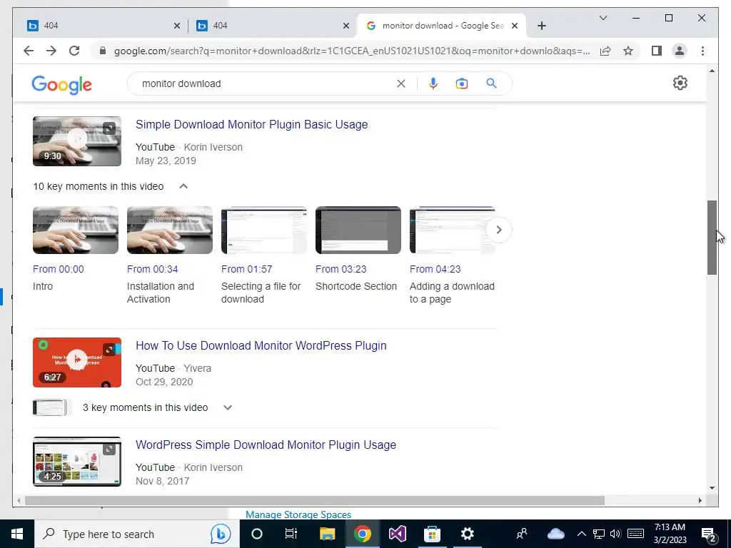This screenshot has height=548, width=731.
Task: Open Simple Download Monitor Plugin Basic Usage link
Action: pos(252,124)
